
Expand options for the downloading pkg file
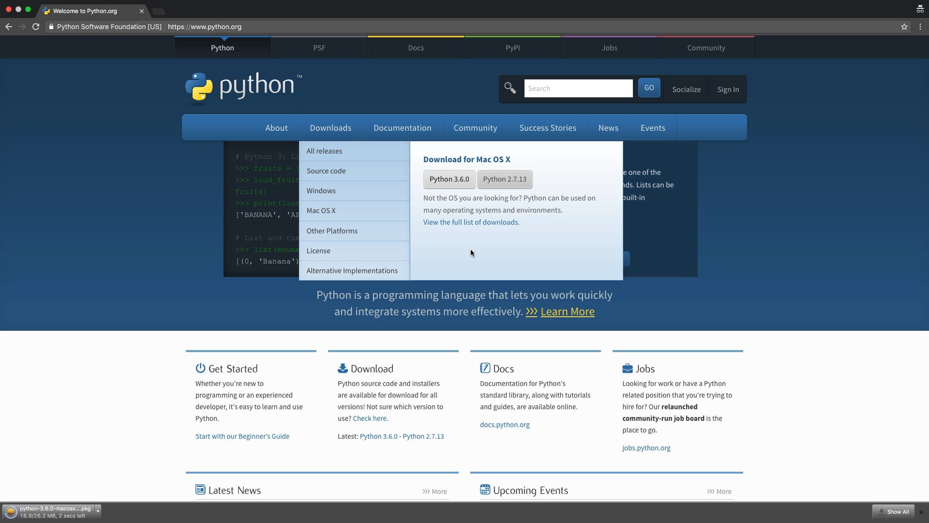(98, 511)
